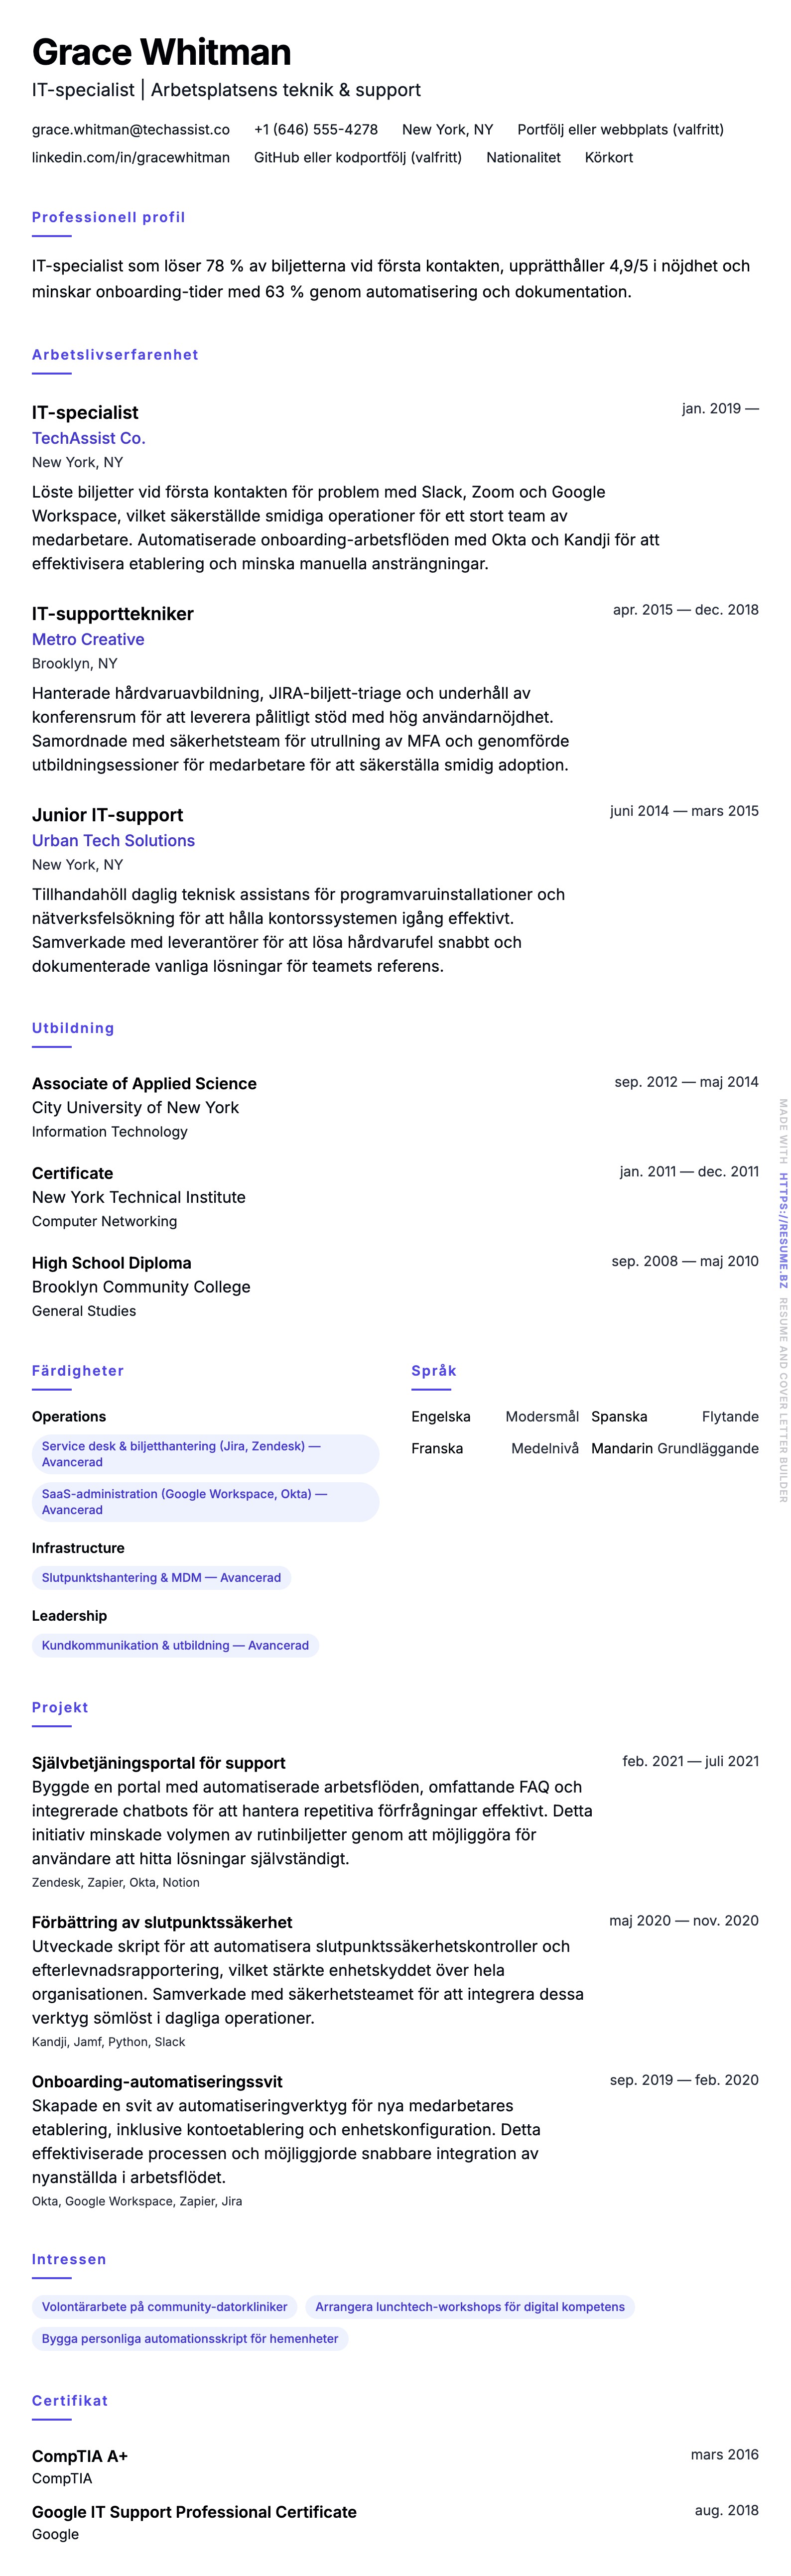Open the TechAssist Co. company link
The image size is (791, 2576).
point(88,438)
